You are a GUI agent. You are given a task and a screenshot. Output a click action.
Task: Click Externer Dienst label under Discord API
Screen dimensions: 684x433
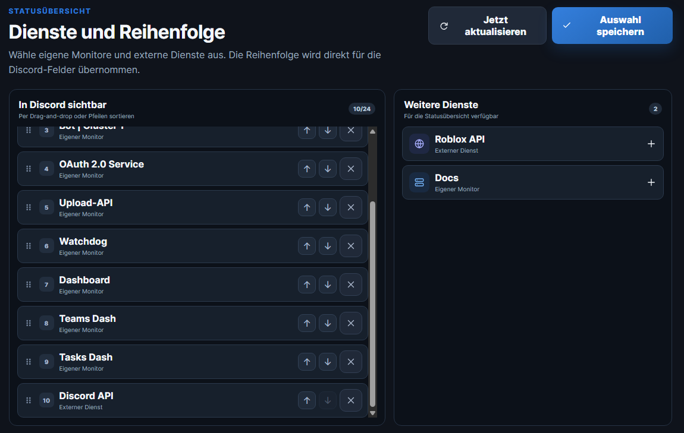coord(81,407)
